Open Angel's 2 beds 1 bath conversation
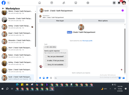 click(17, 34)
